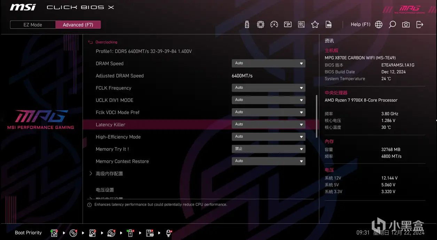Screen dimensions: 437x240
Task: Click the 24 ℃ system temperature value
Action: [386, 79]
